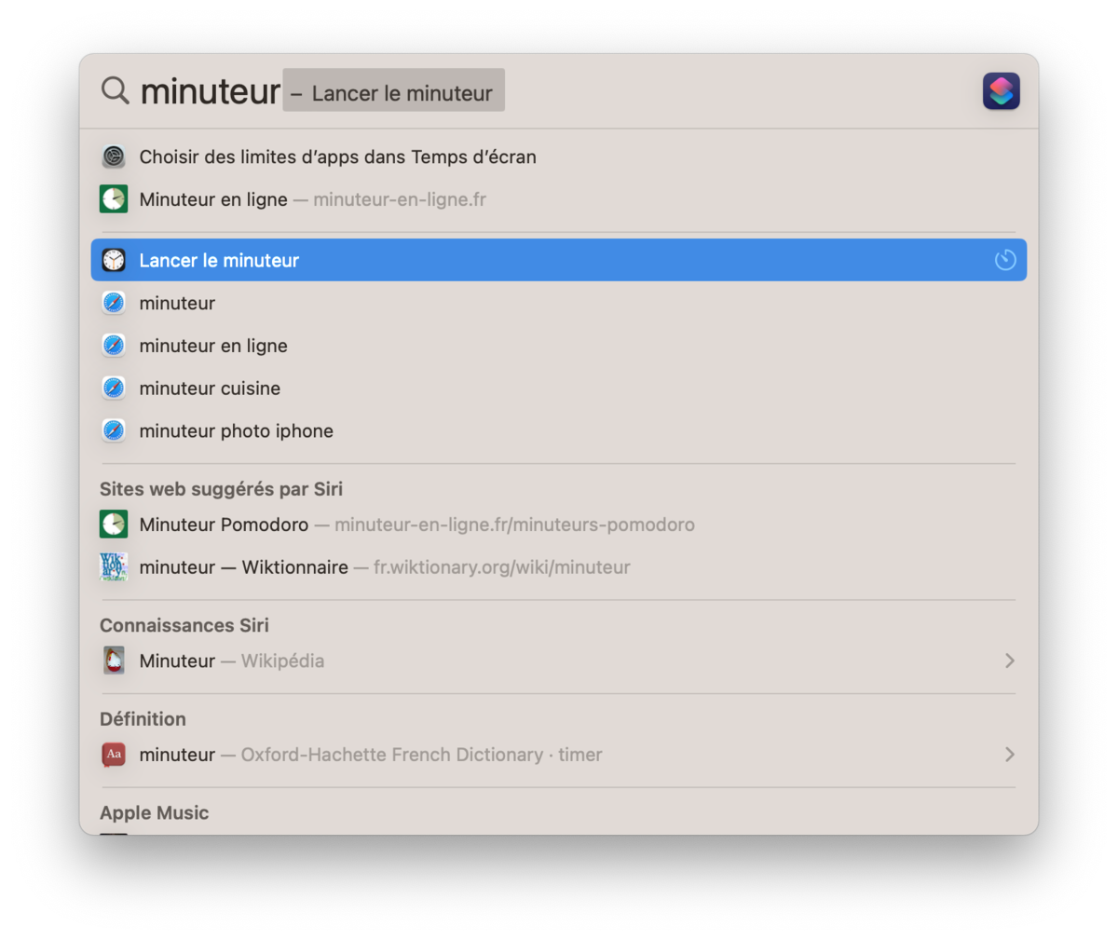Open minuteur-en-ligne.fr URL text
1118x940 pixels.
[x=400, y=199]
